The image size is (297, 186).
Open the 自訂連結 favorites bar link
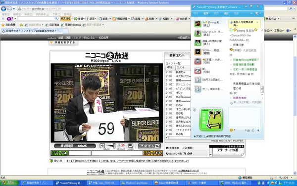tap(52, 25)
